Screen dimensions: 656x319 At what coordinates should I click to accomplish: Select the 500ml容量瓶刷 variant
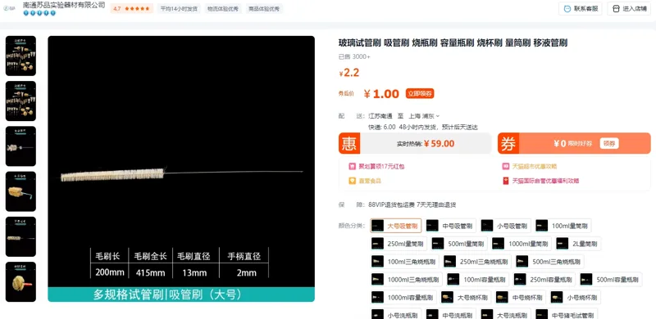point(611,280)
